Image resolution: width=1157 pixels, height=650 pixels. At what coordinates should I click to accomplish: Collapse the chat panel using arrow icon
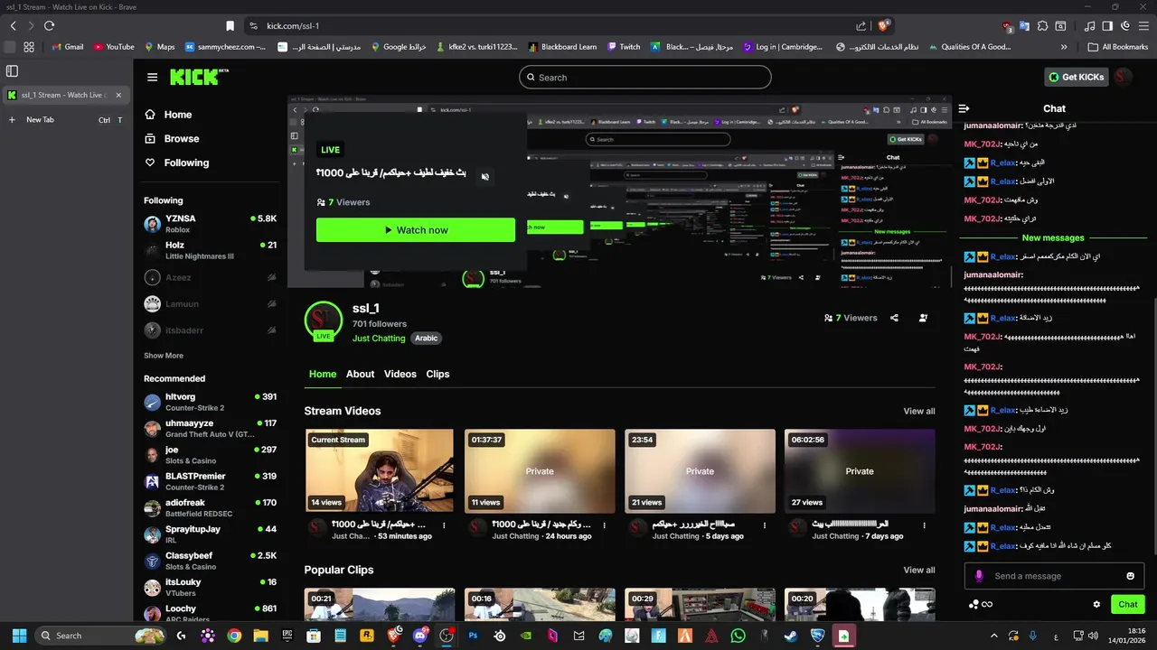pyautogui.click(x=964, y=108)
